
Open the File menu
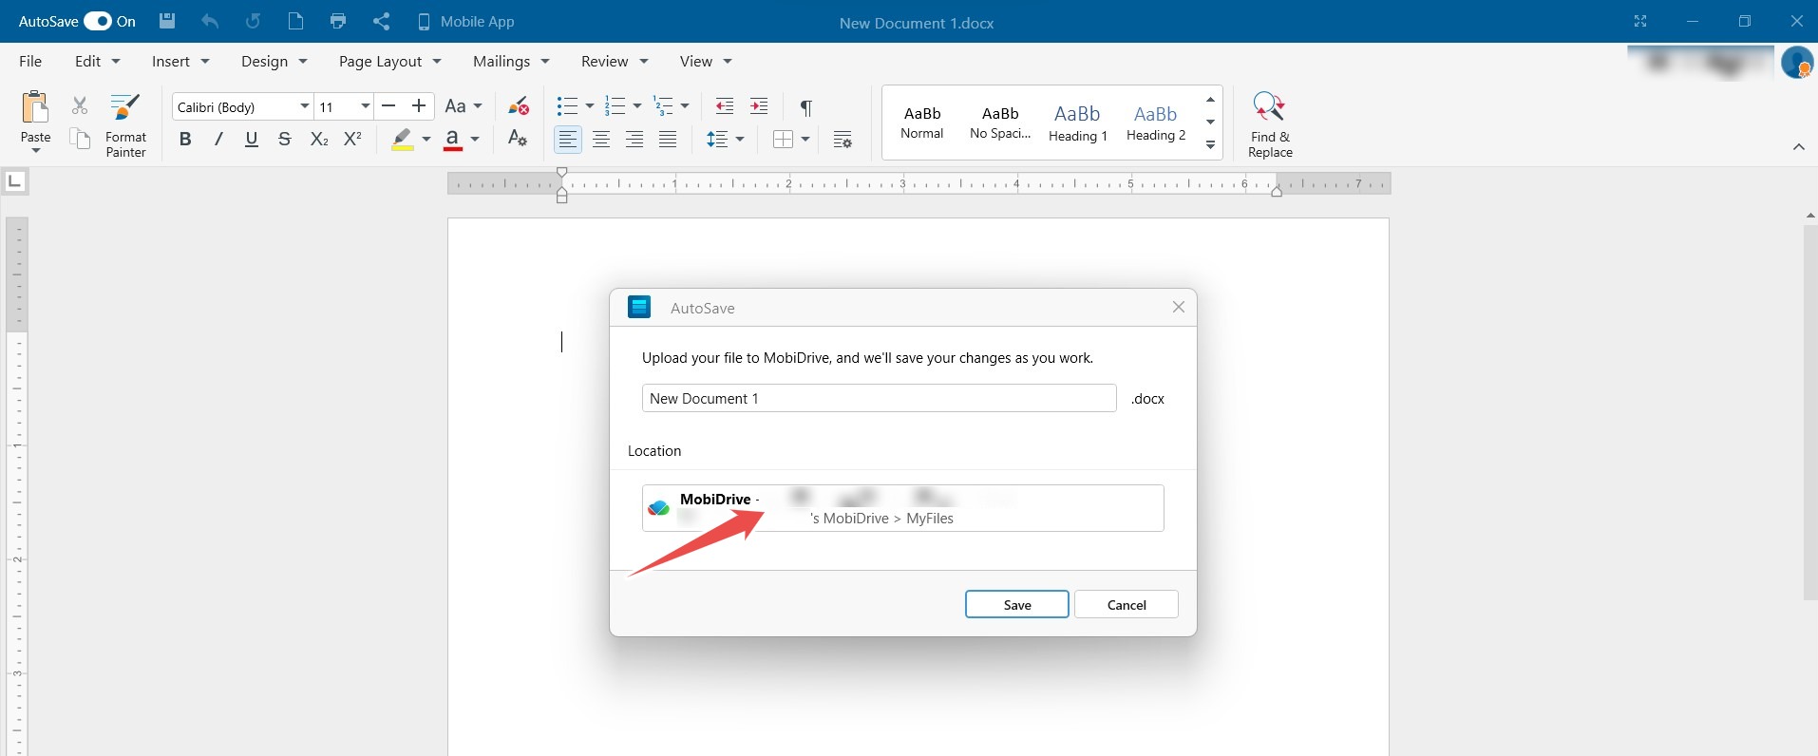[x=30, y=61]
